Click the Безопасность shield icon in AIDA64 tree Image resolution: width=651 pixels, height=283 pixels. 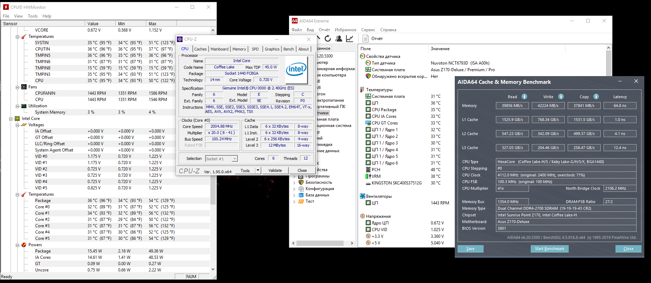(301, 182)
